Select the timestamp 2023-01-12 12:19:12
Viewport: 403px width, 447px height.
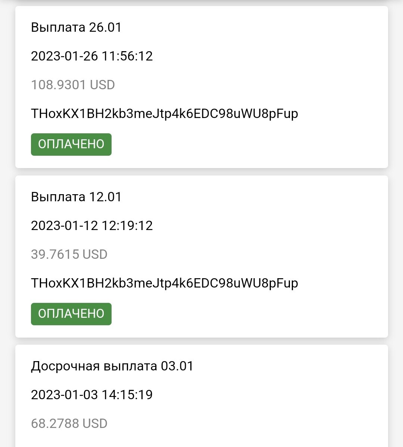click(92, 226)
